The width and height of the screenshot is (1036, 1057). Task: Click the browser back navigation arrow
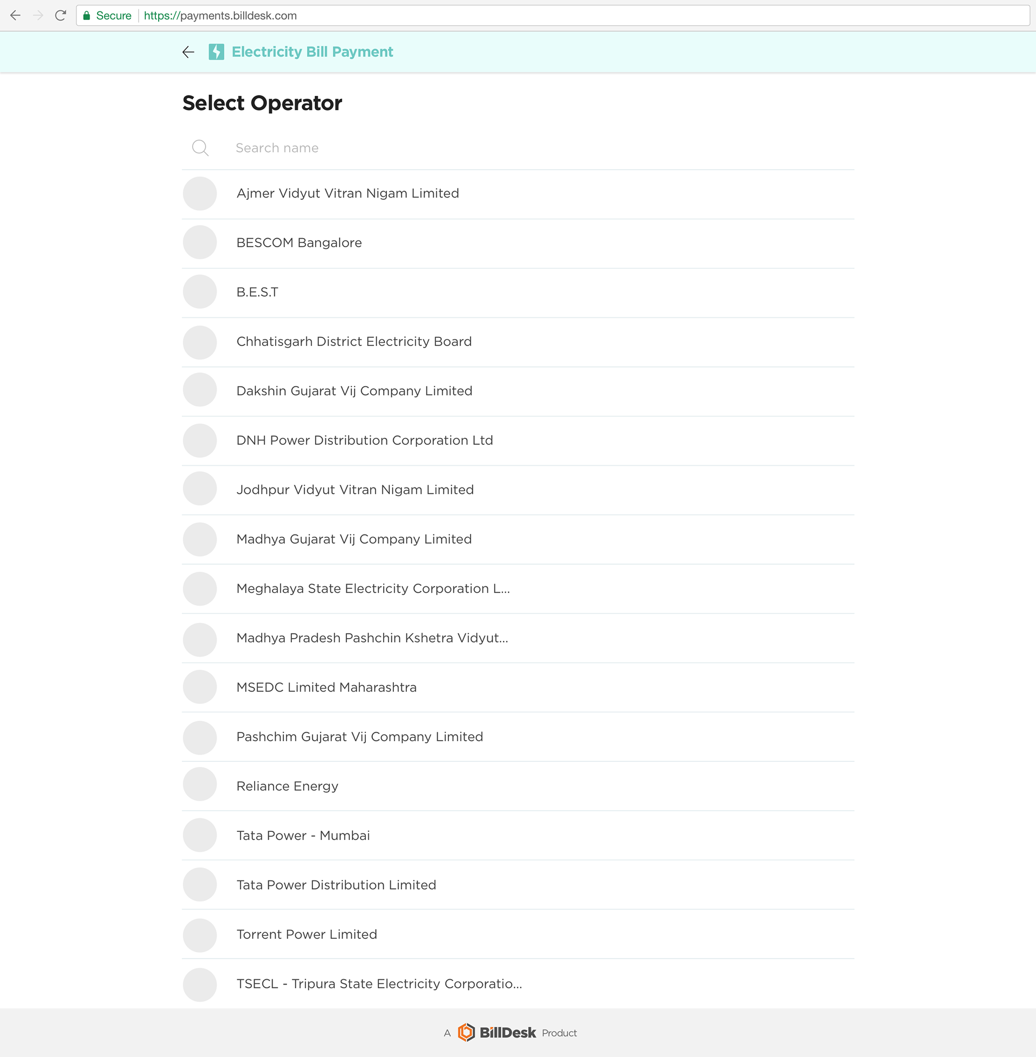point(15,16)
